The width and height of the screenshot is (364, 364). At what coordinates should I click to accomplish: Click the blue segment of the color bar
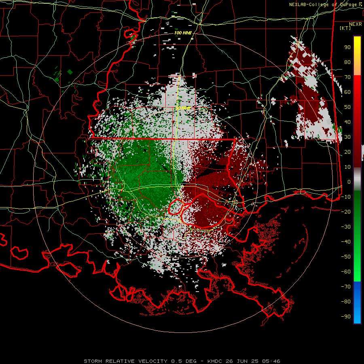357,302
